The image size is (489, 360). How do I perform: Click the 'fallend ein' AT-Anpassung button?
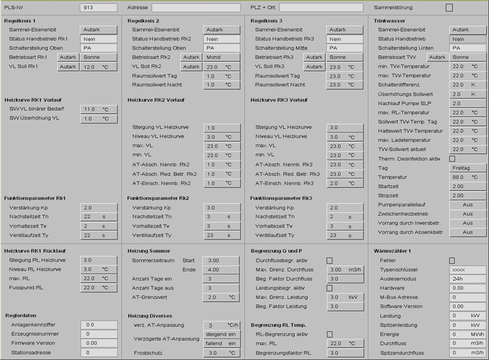click(x=222, y=343)
